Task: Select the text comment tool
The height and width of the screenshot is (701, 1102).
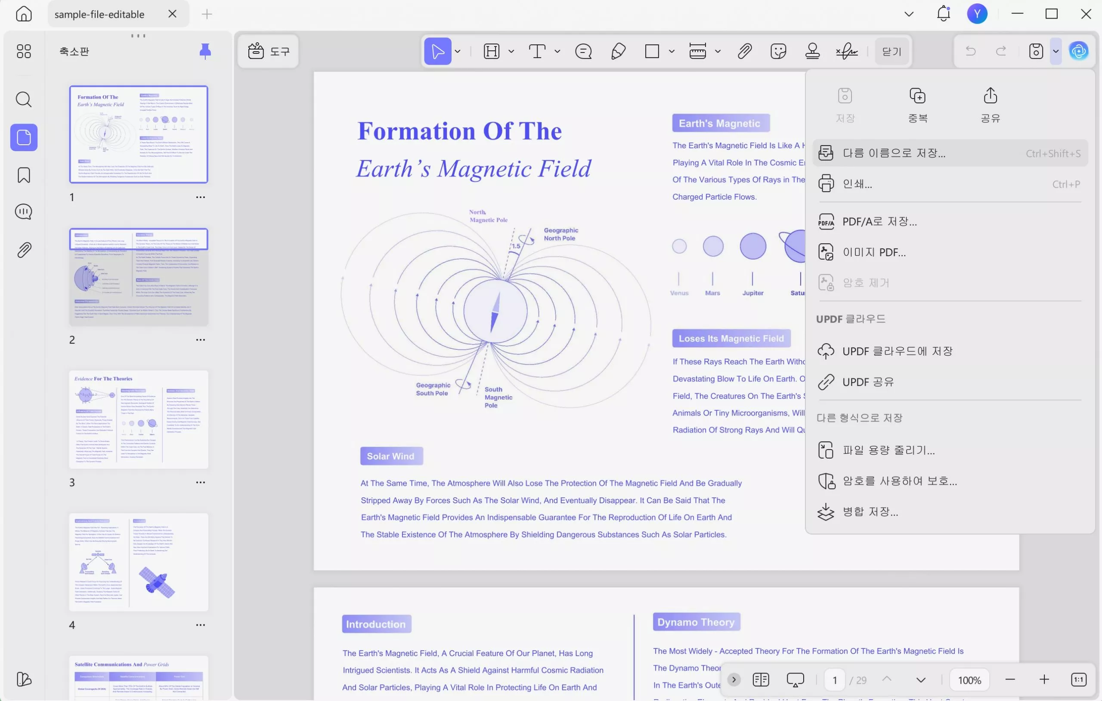Action: point(537,51)
